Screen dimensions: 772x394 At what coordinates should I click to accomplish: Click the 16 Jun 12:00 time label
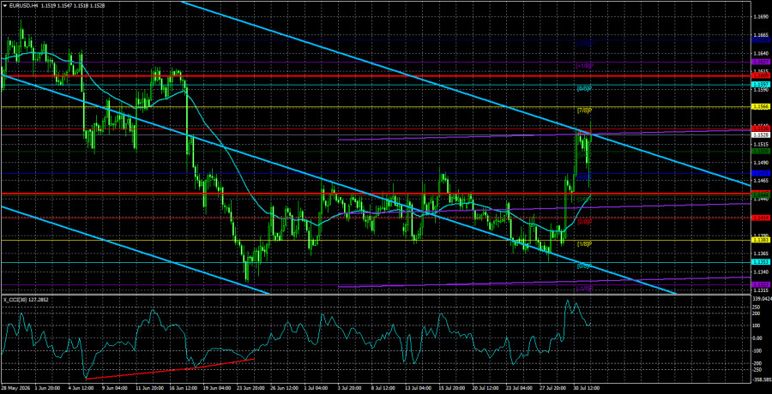pyautogui.click(x=185, y=389)
